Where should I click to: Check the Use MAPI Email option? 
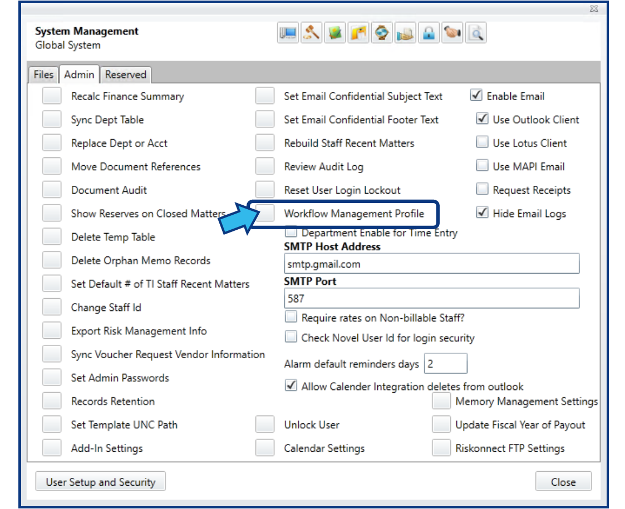pyautogui.click(x=483, y=165)
